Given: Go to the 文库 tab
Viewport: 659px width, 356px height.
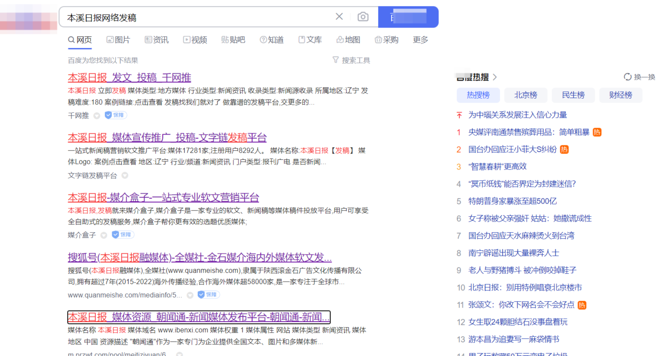Looking at the screenshot, I should point(310,40).
